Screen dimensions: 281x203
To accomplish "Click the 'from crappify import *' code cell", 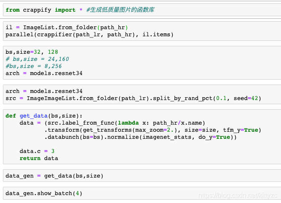I will tap(142, 10).
